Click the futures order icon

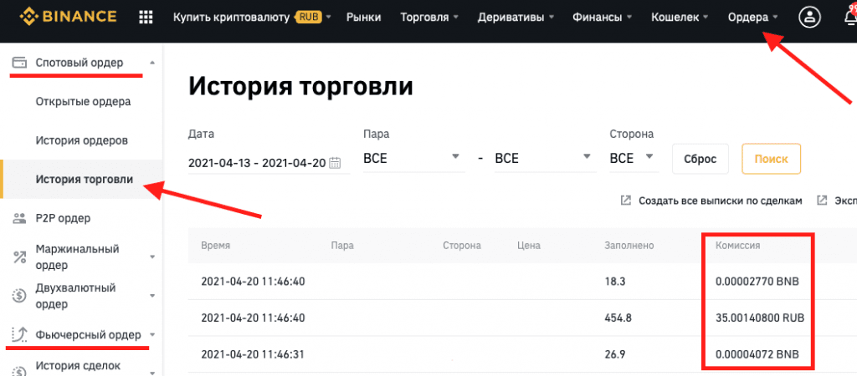18,335
